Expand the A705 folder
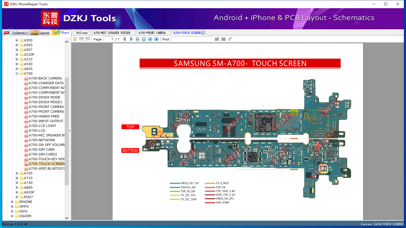This screenshot has height=228, width=406. pyautogui.click(x=17, y=173)
